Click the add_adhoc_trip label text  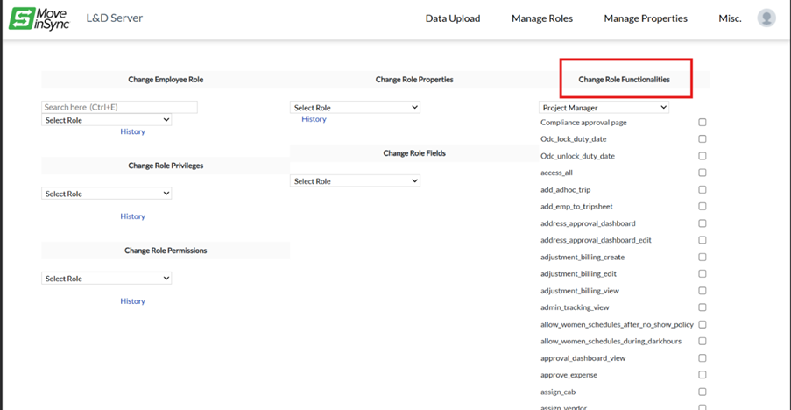point(566,189)
